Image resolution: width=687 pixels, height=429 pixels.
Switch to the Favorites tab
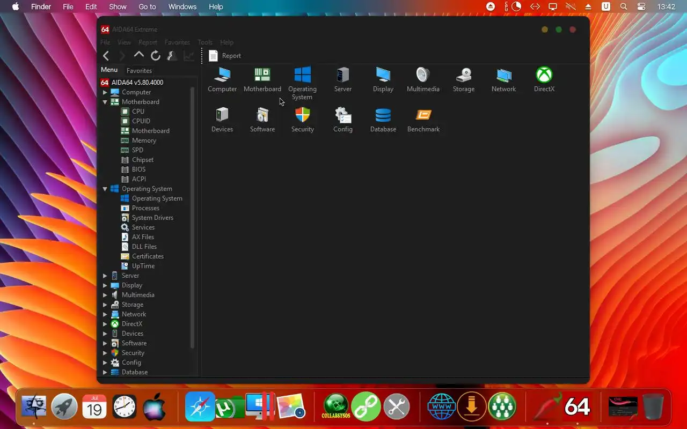(139, 70)
